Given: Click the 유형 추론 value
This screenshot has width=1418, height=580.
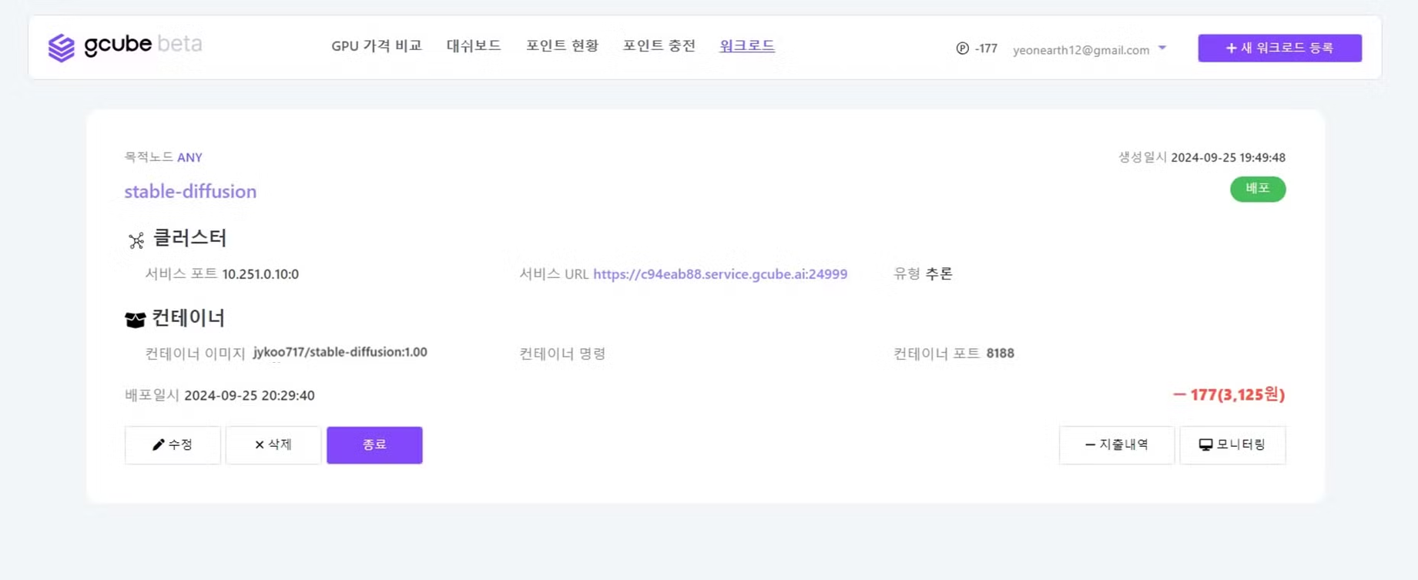Looking at the screenshot, I should click(x=939, y=273).
